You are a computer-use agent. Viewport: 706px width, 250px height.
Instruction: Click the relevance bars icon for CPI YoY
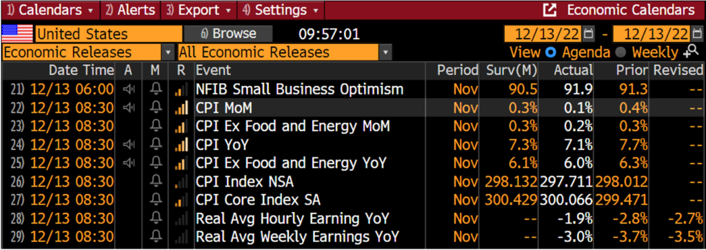tap(181, 145)
